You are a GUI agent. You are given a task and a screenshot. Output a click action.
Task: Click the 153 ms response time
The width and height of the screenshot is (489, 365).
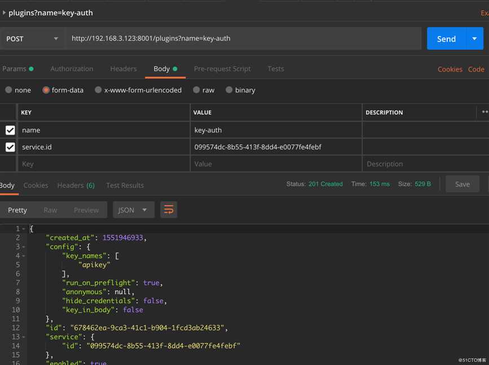pyautogui.click(x=380, y=184)
